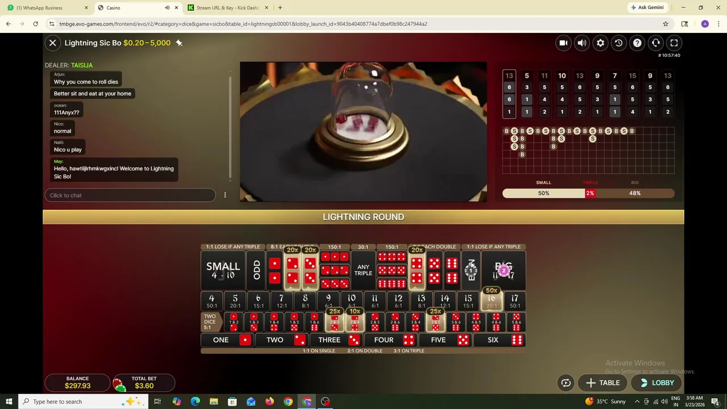Bet on double fours with 20x
The image size is (727, 409).
(x=417, y=270)
